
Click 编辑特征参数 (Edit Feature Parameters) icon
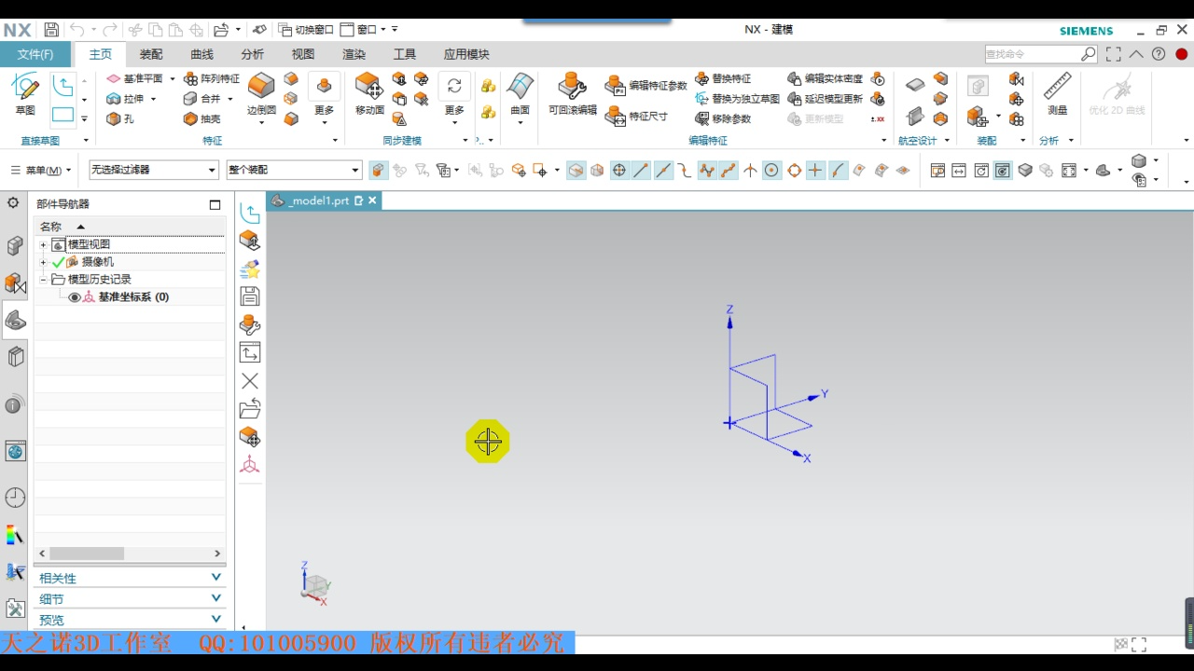point(615,87)
